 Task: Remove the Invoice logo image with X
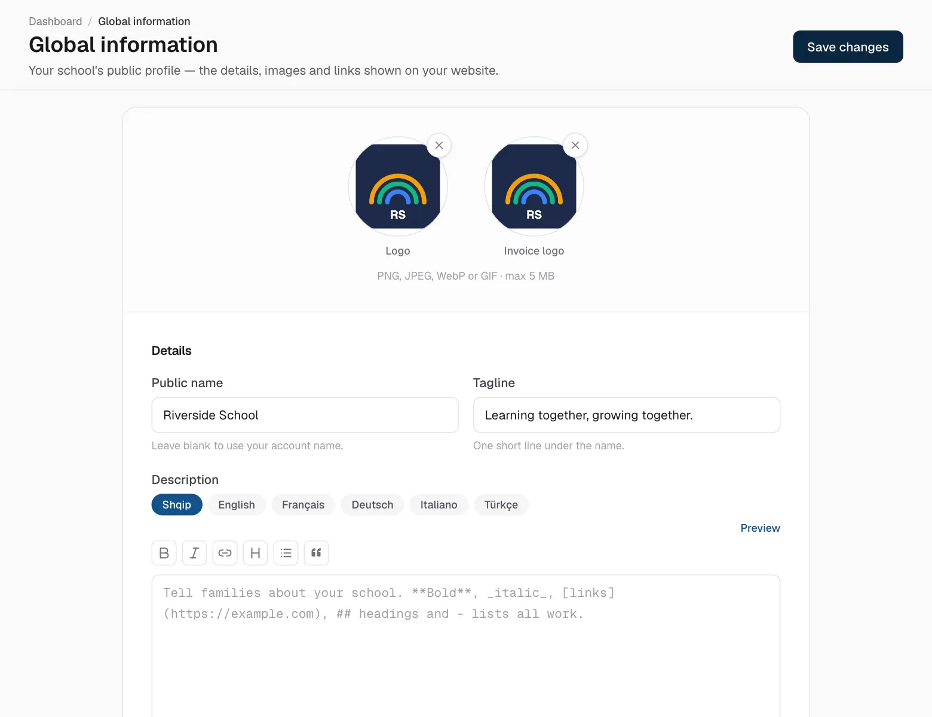(x=575, y=145)
